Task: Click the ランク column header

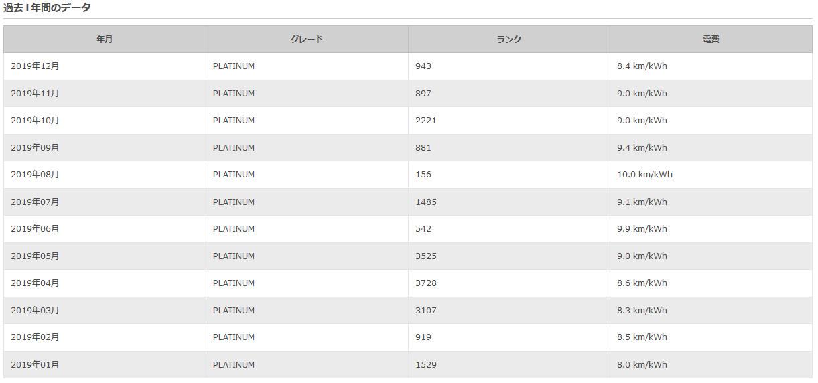Action: (x=509, y=40)
